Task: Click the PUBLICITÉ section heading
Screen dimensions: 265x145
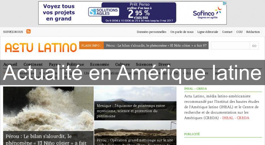Action: point(192,134)
